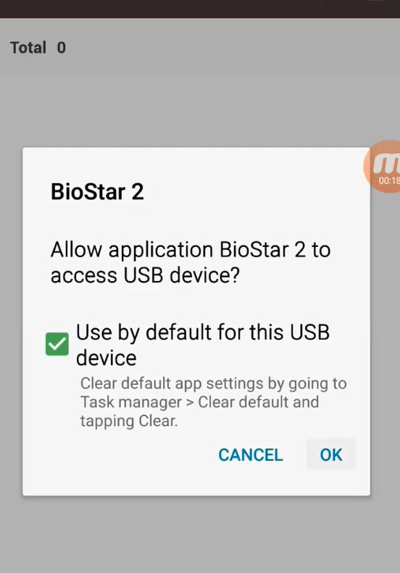400x573 pixels.
Task: Click the Clear default app settings hint
Action: (214, 402)
